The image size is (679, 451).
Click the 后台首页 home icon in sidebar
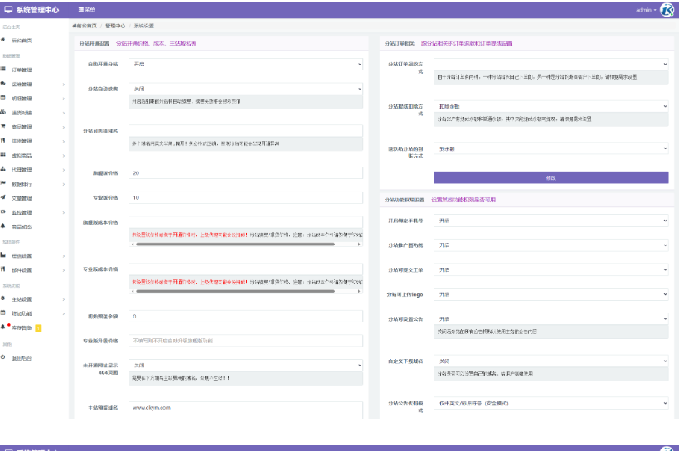click(x=4, y=40)
